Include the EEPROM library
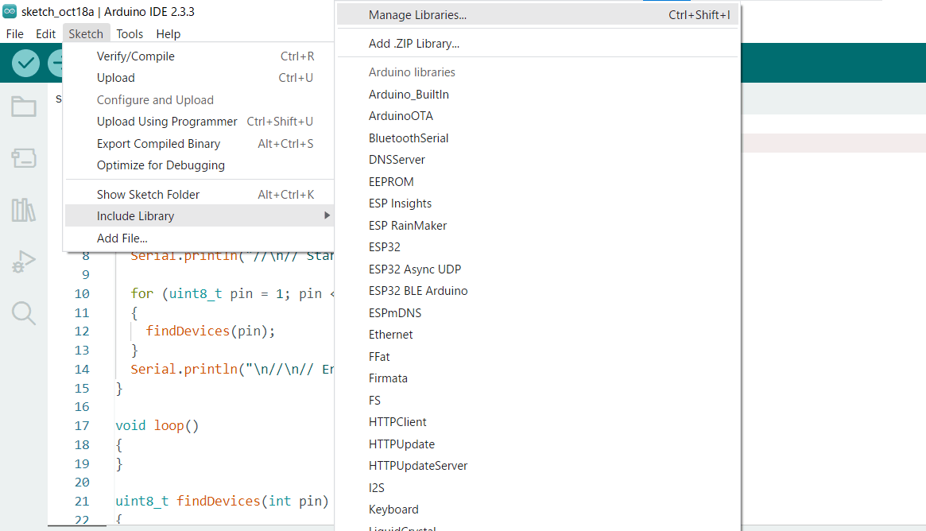 pyautogui.click(x=537, y=181)
